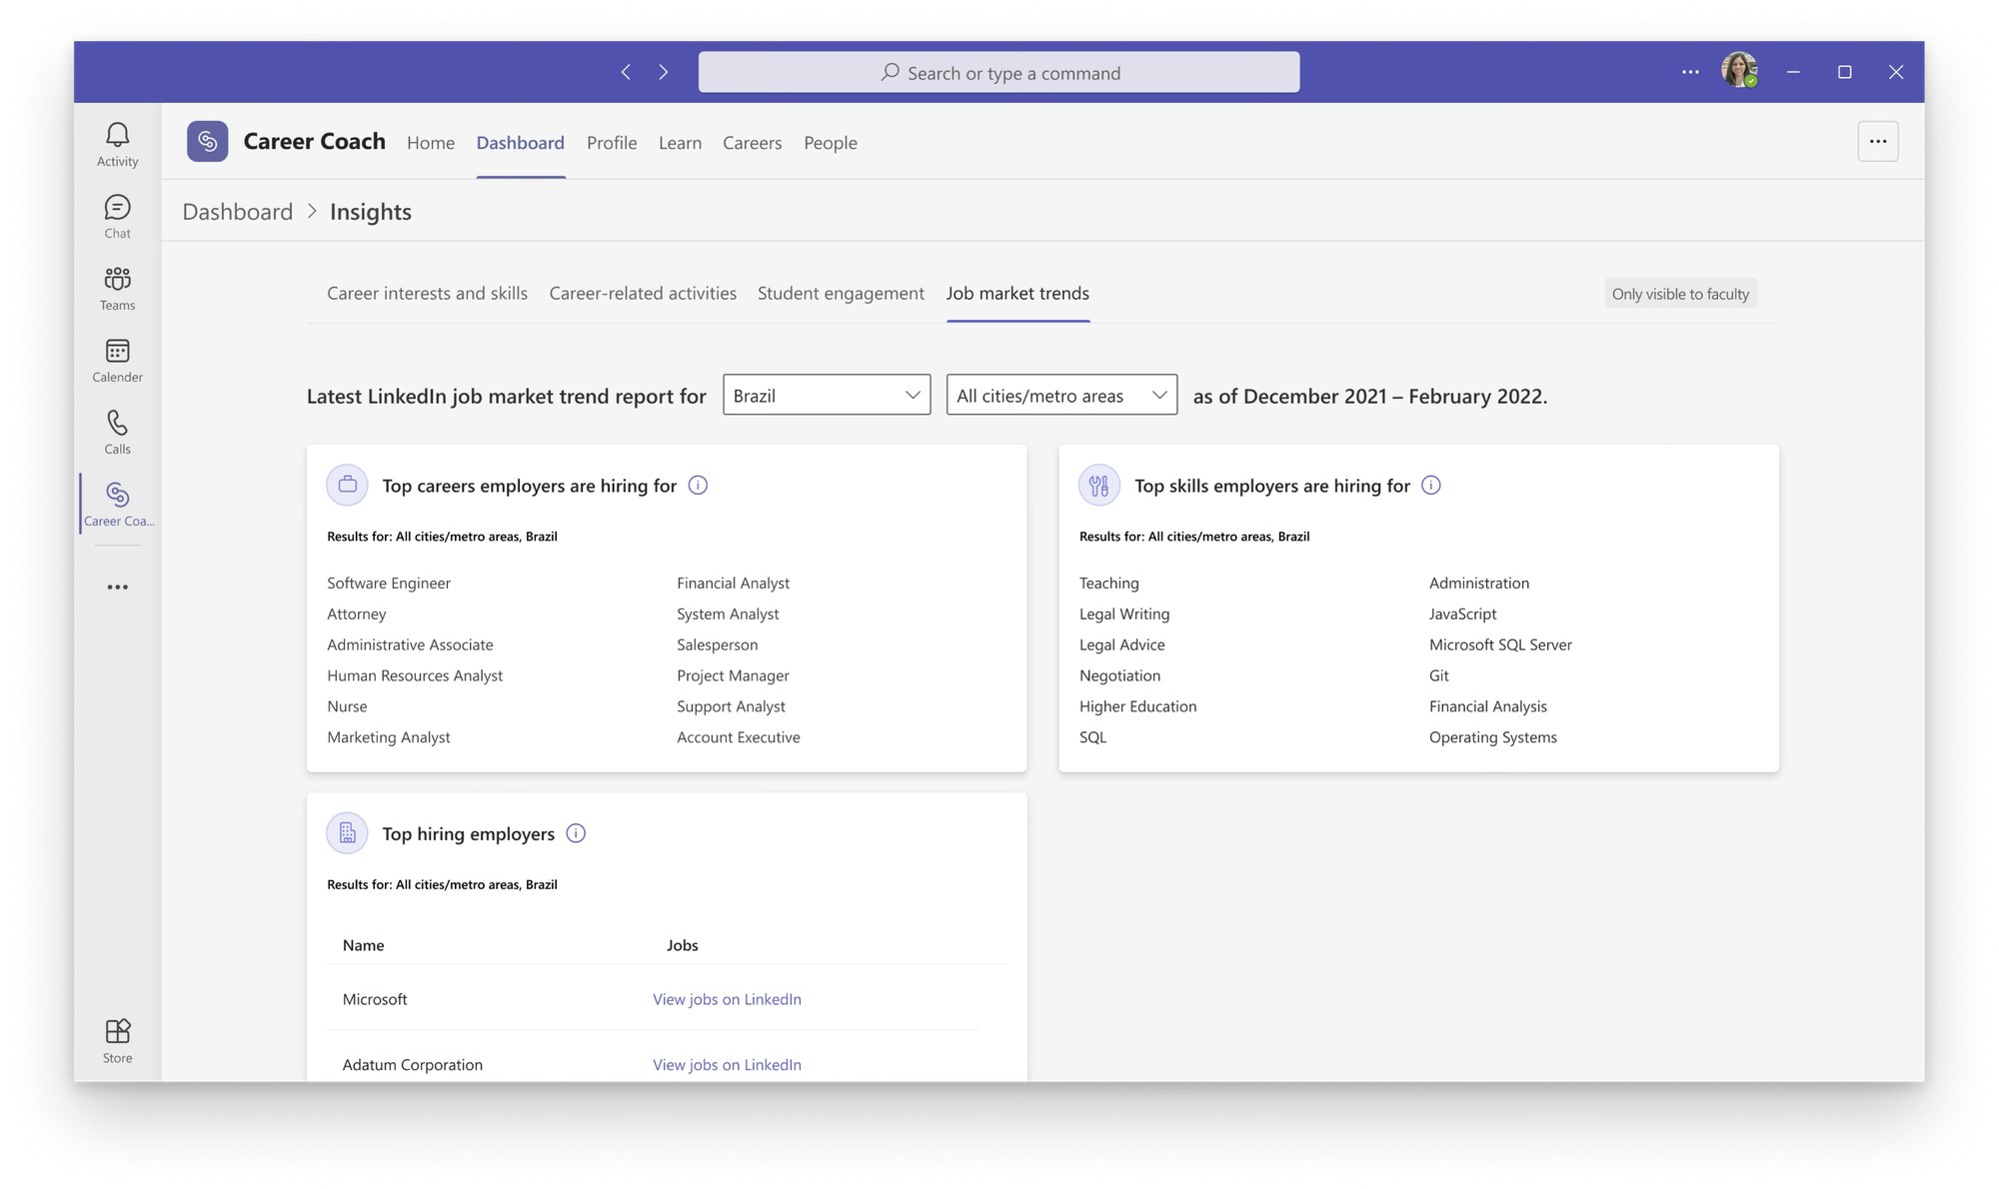
Task: Open Student engagement tab
Action: (x=841, y=293)
